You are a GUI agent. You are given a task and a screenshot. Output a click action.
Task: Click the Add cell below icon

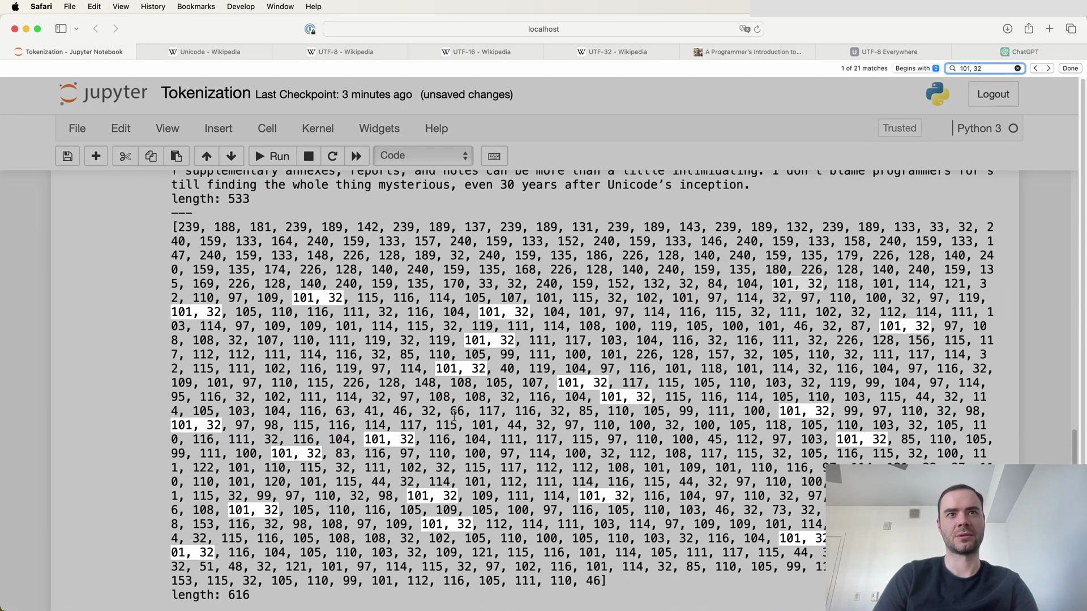pyautogui.click(x=95, y=156)
